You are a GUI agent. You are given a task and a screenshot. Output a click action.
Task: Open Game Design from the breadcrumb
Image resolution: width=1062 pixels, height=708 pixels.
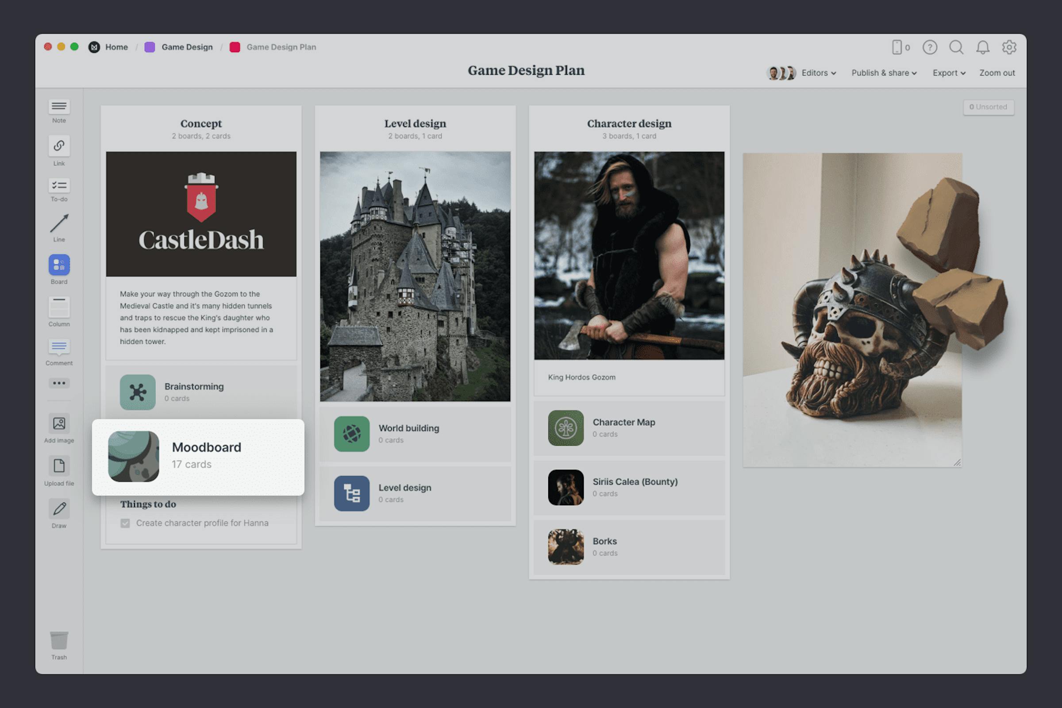187,47
